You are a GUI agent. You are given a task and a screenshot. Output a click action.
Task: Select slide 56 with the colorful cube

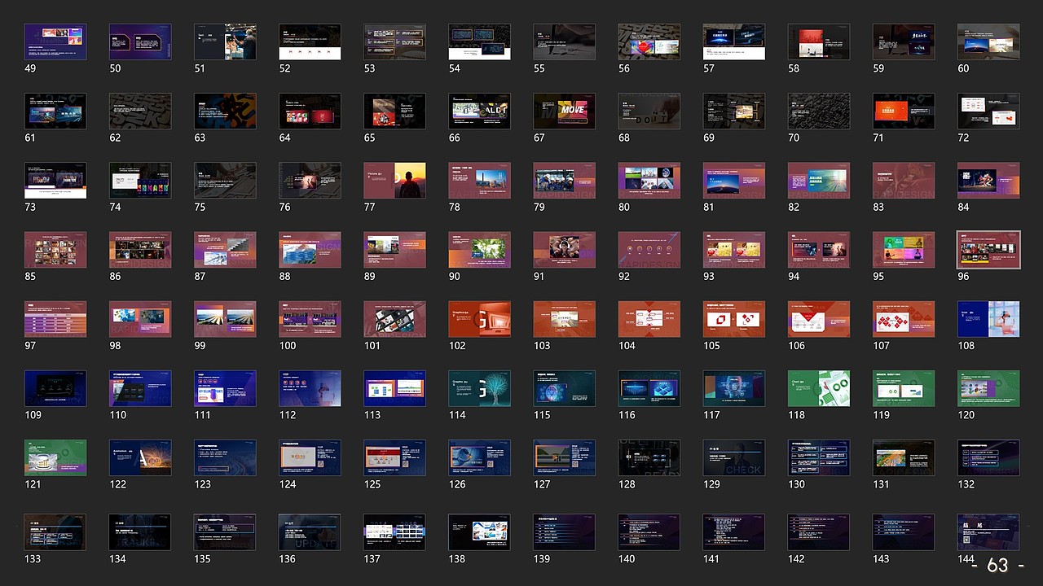(x=649, y=42)
